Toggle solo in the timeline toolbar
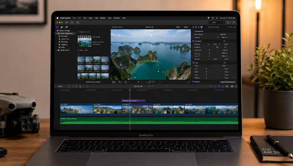The height and width of the screenshot is (166, 293). coord(219,87)
